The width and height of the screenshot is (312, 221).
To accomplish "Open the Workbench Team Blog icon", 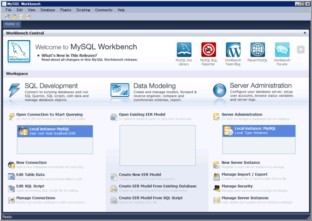I will click(x=233, y=50).
